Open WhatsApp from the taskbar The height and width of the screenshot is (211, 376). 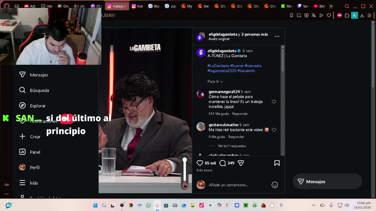(148, 205)
